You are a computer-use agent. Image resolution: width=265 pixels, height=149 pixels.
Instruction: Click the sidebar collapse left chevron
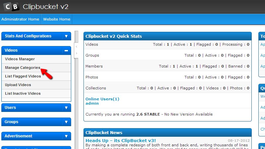[x=77, y=47]
